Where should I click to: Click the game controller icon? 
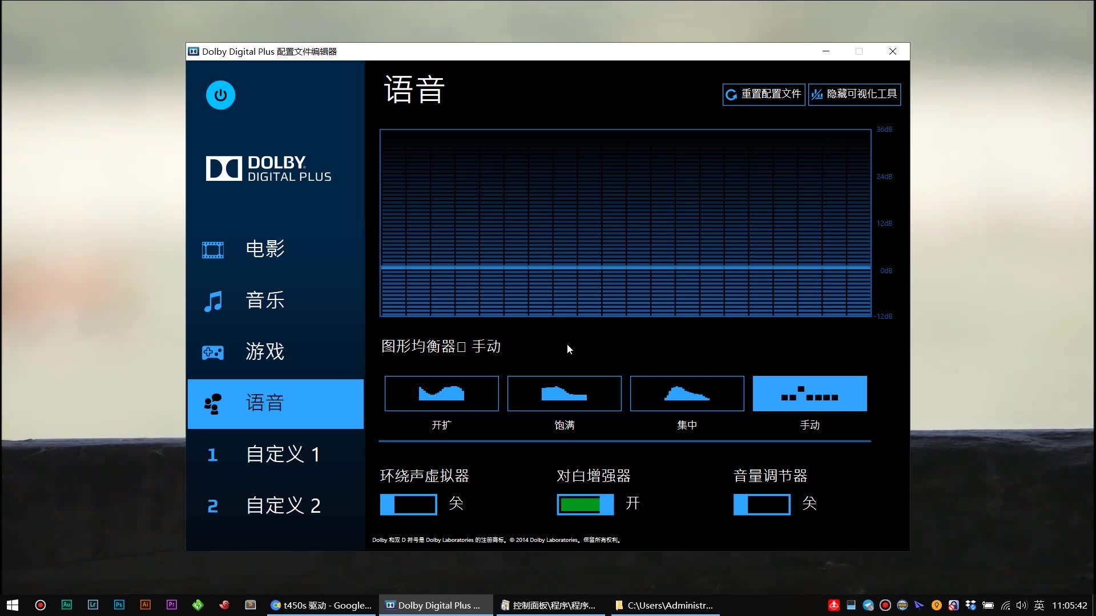(213, 352)
